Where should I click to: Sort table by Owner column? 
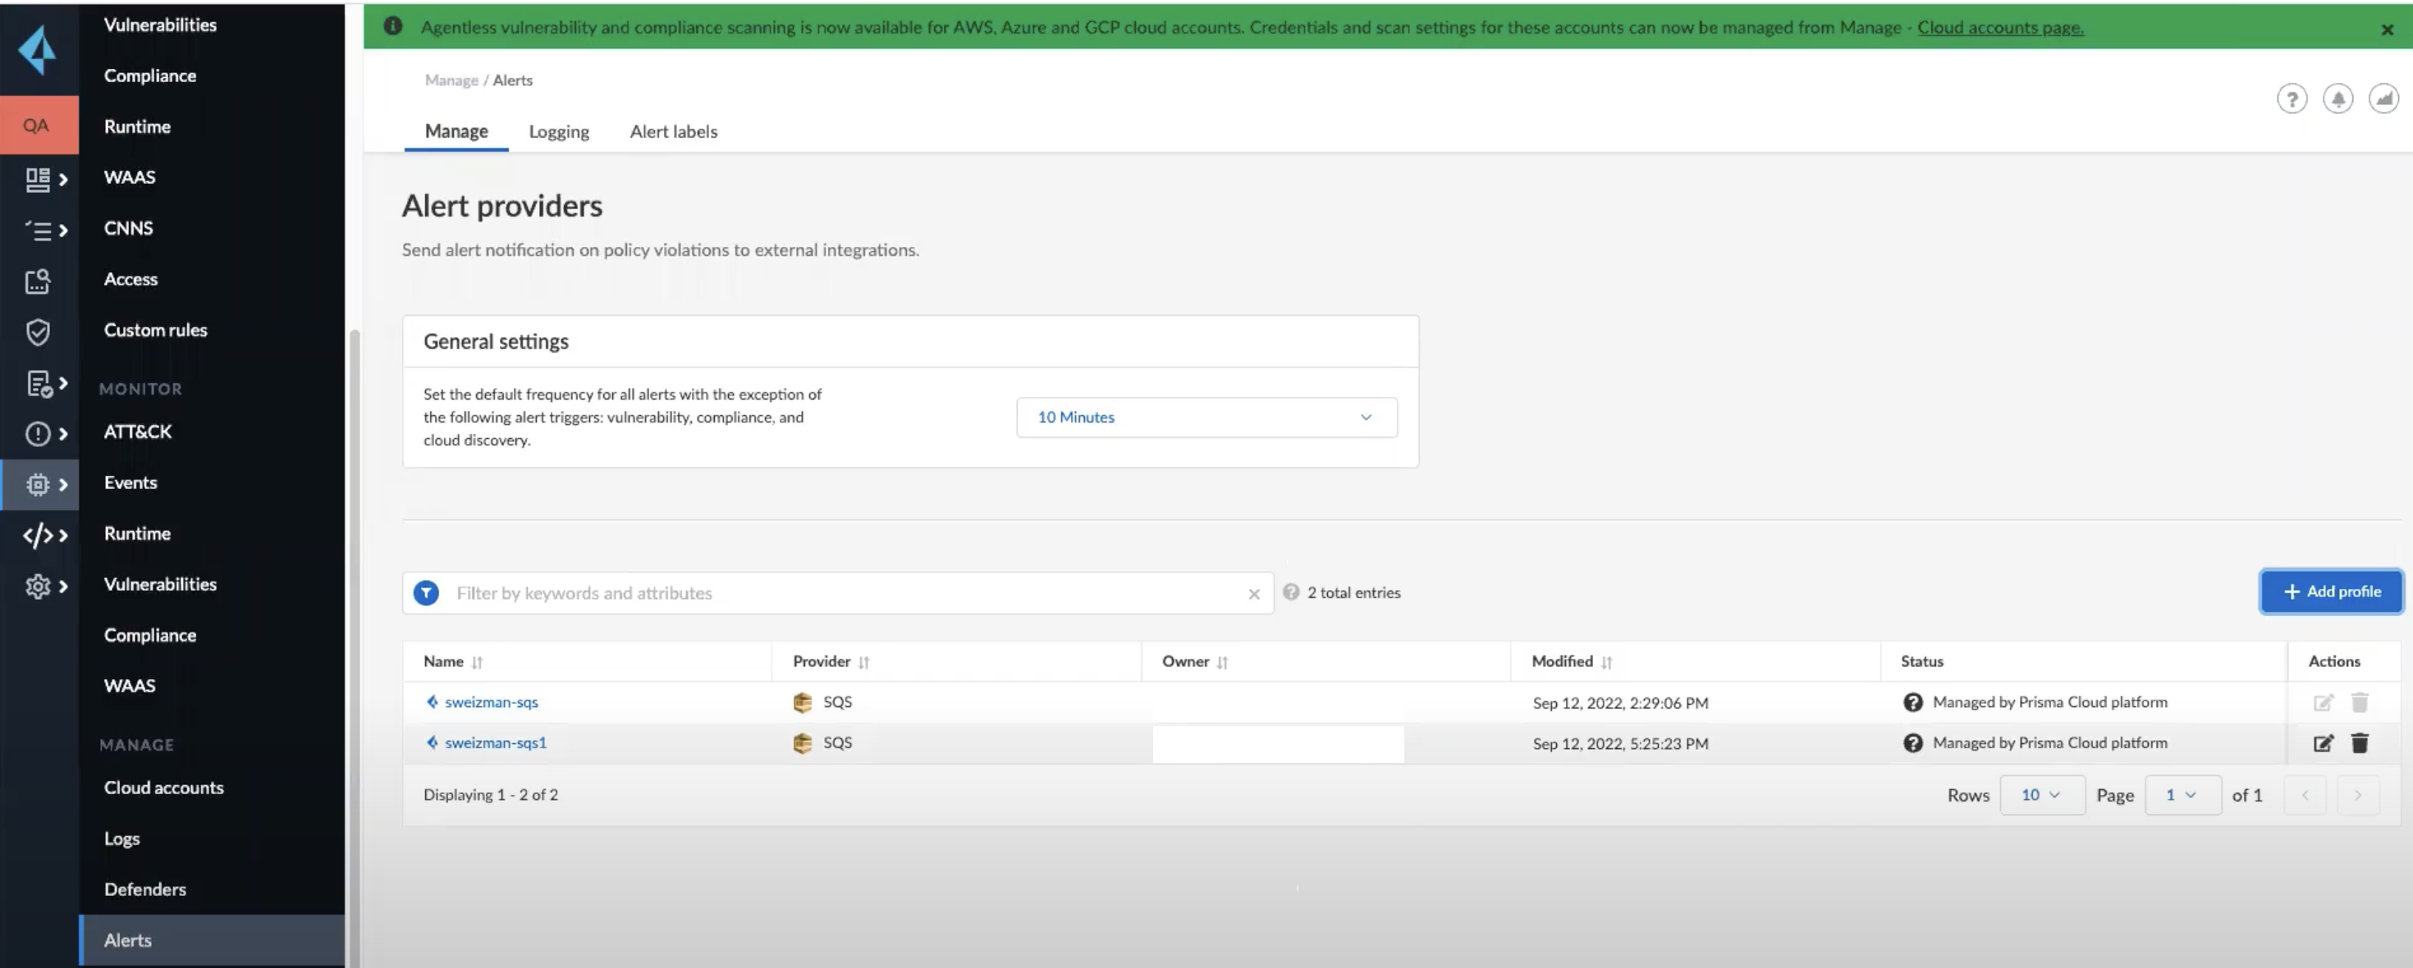pos(1221,662)
